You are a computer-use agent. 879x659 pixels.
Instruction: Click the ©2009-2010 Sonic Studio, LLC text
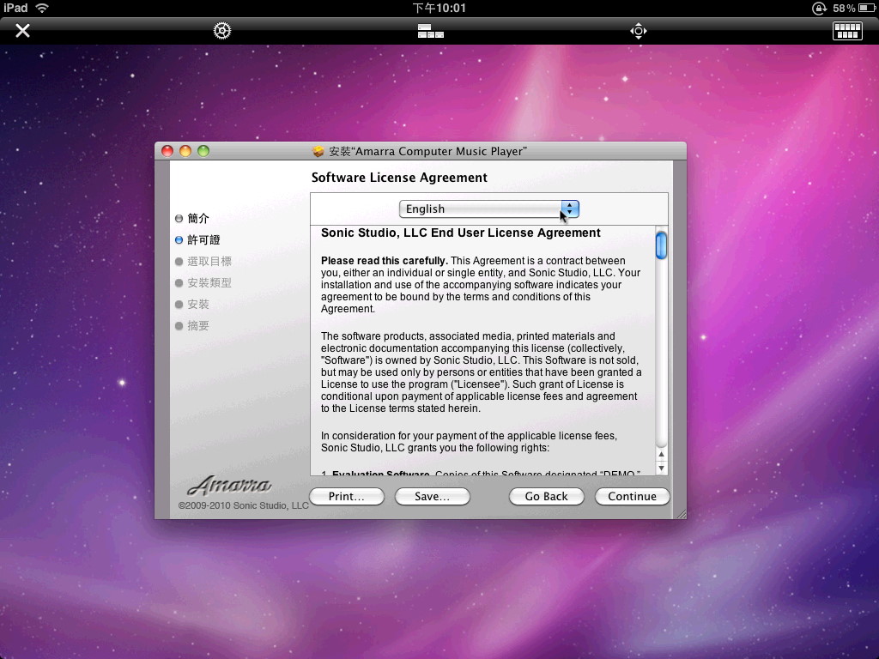click(x=243, y=505)
